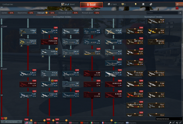Select the Израиль nation tab
This screenshot has height=124, width=183.
pyautogui.click(x=131, y=123)
